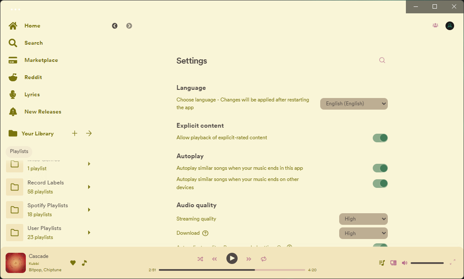Create new playlist with plus icon
The image size is (464, 279).
[x=74, y=133]
